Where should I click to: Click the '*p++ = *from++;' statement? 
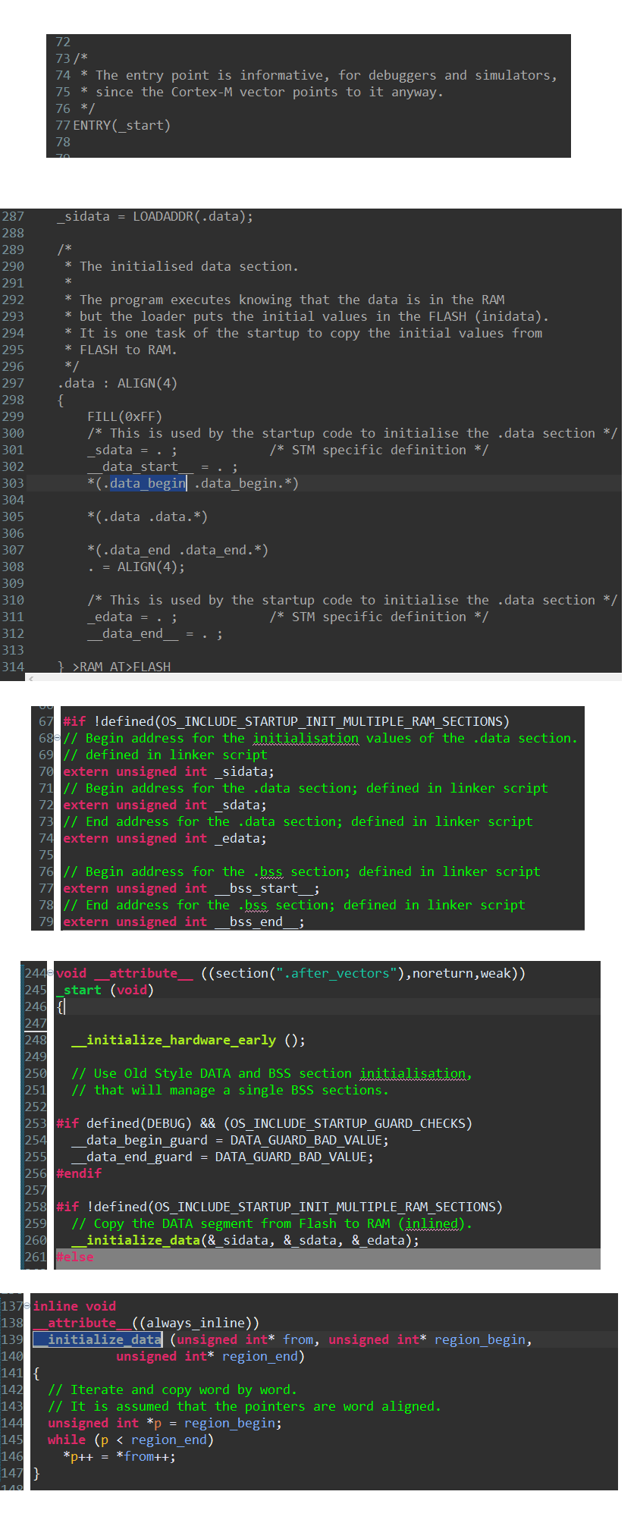[120, 1456]
